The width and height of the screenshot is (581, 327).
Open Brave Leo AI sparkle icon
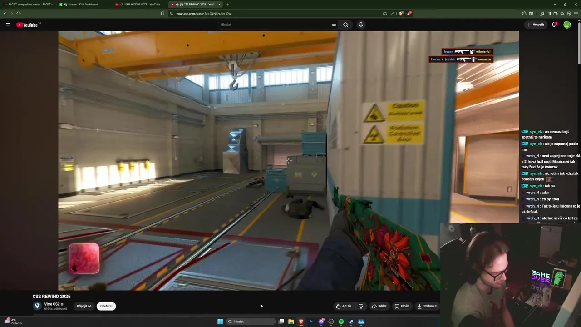(562, 14)
